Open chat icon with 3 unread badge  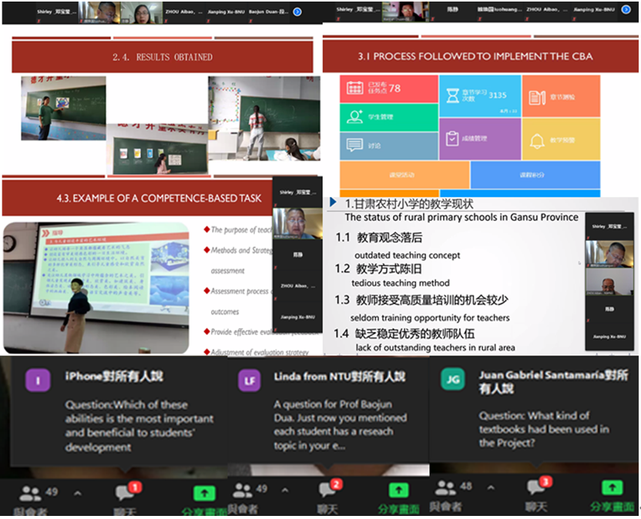[535, 488]
